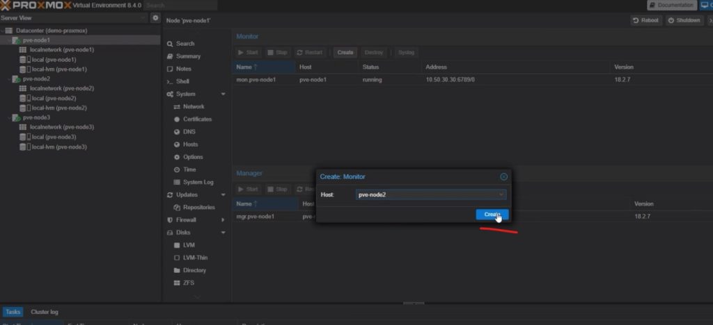Click the Shutdown button

[684, 20]
